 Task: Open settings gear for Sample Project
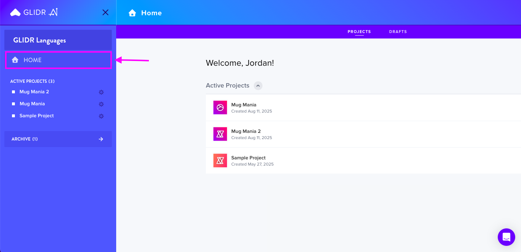[x=101, y=116]
